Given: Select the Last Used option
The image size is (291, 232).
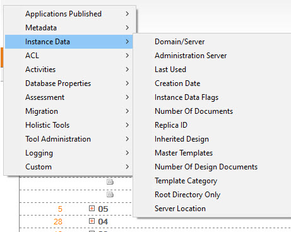Looking at the screenshot, I should point(213,70).
